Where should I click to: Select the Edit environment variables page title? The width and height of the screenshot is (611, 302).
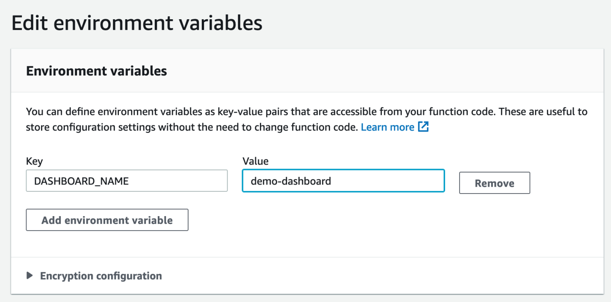click(138, 23)
